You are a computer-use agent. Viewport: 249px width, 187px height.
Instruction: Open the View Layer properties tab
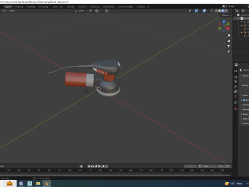tap(236, 87)
